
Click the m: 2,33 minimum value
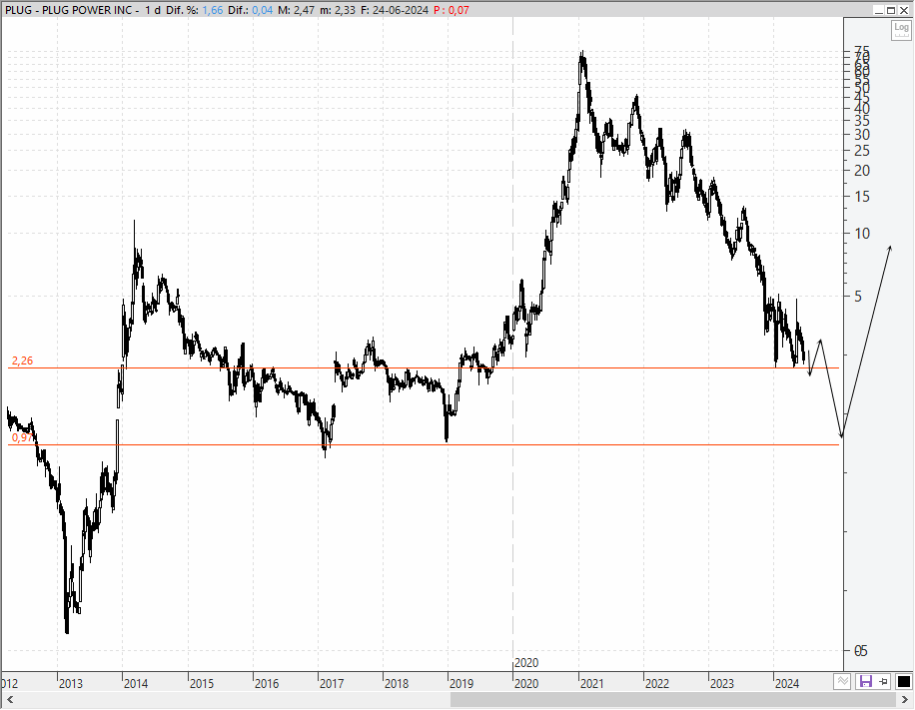(338, 10)
